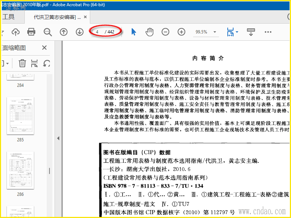Viewport: 291px width, 218px height.
Task: Go to previous page with up arrow
Action: (x=63, y=32)
